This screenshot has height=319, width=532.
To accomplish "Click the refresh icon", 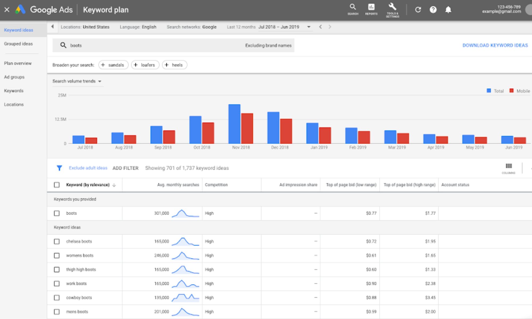I will coord(418,9).
